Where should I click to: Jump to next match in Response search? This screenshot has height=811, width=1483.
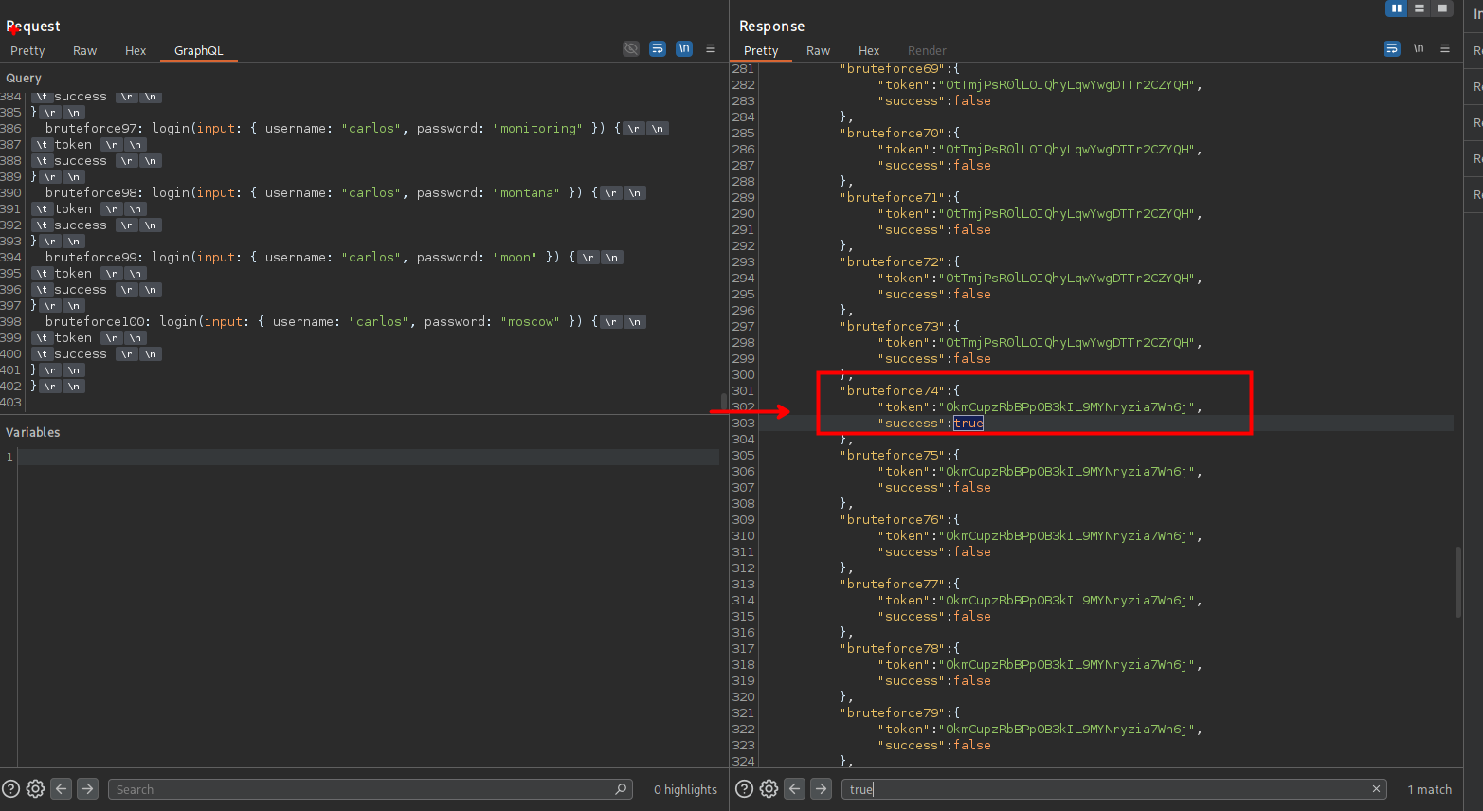(822, 789)
